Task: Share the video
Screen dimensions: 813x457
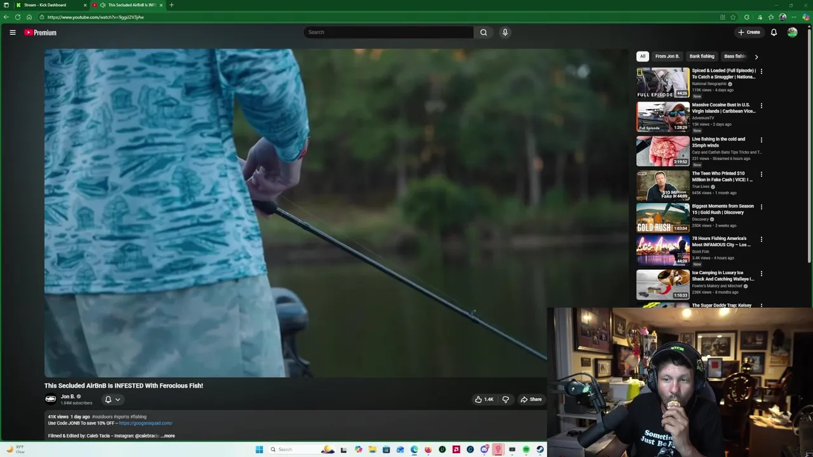Action: click(x=531, y=399)
